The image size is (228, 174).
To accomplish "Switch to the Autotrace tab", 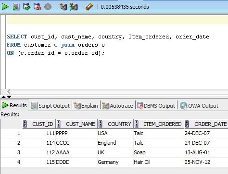I will pyautogui.click(x=117, y=106).
